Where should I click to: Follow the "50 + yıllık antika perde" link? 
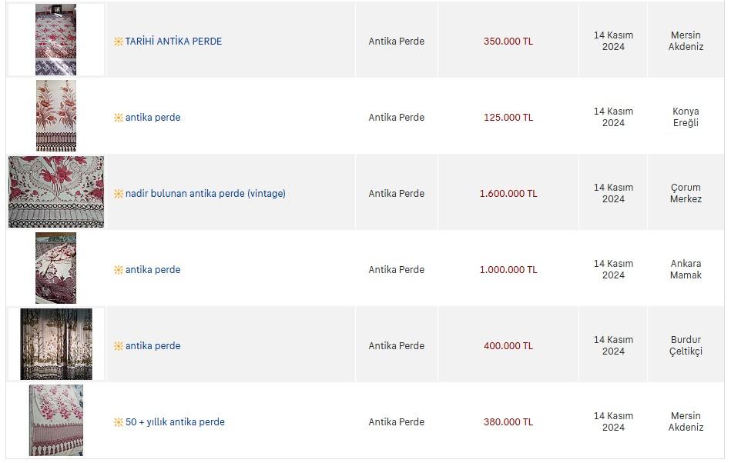[x=175, y=422]
